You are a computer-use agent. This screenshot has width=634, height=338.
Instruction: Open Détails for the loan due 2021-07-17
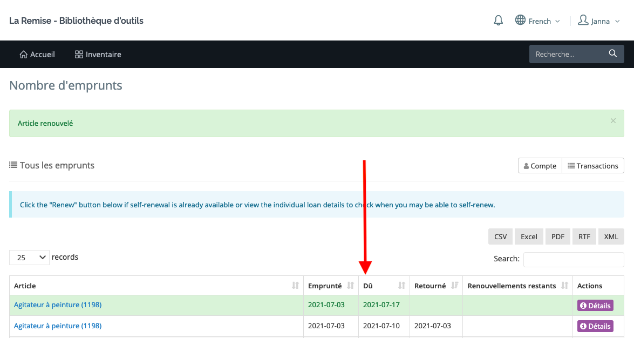[595, 306]
